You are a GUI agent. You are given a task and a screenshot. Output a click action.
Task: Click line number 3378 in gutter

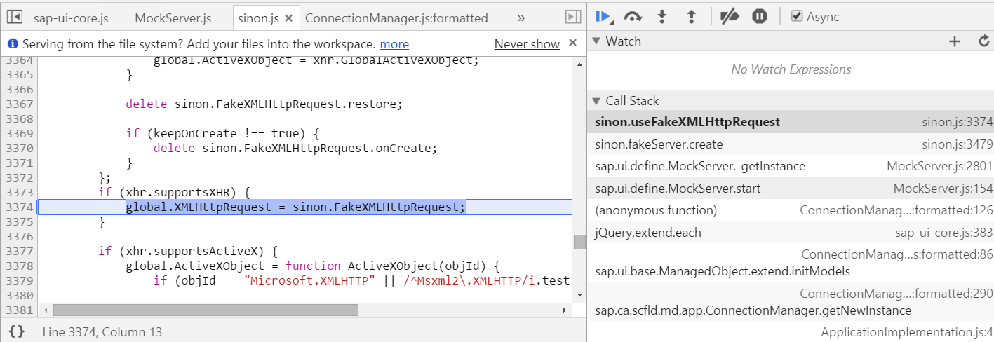pos(19,266)
